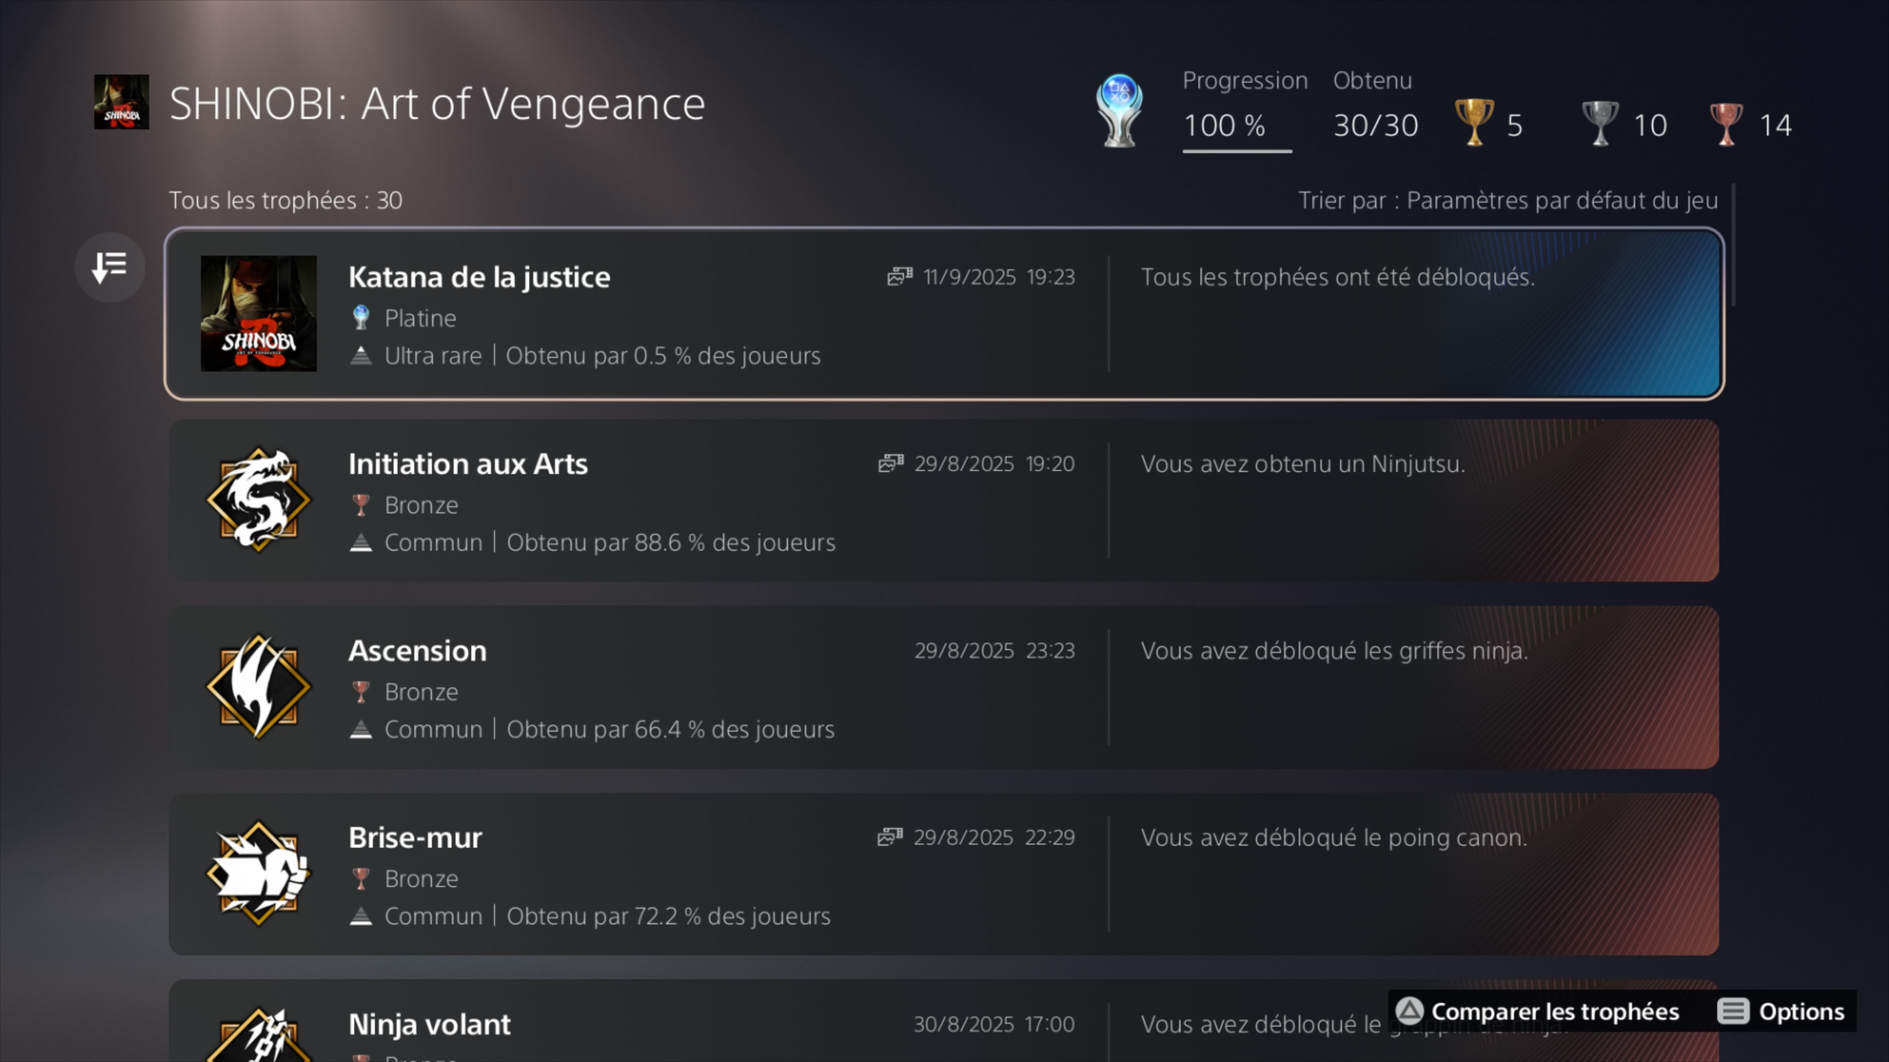The width and height of the screenshot is (1889, 1062).
Task: Open screenshot icon for Brise-mur trophy
Action: [890, 837]
